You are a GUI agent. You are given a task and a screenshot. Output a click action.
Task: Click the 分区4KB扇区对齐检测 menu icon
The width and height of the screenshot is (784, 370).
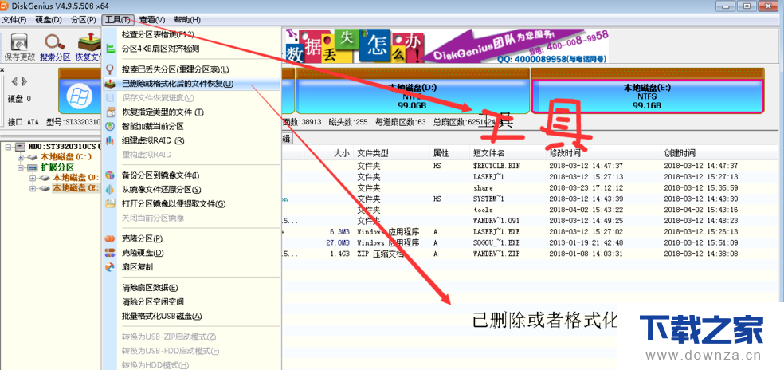(111, 49)
